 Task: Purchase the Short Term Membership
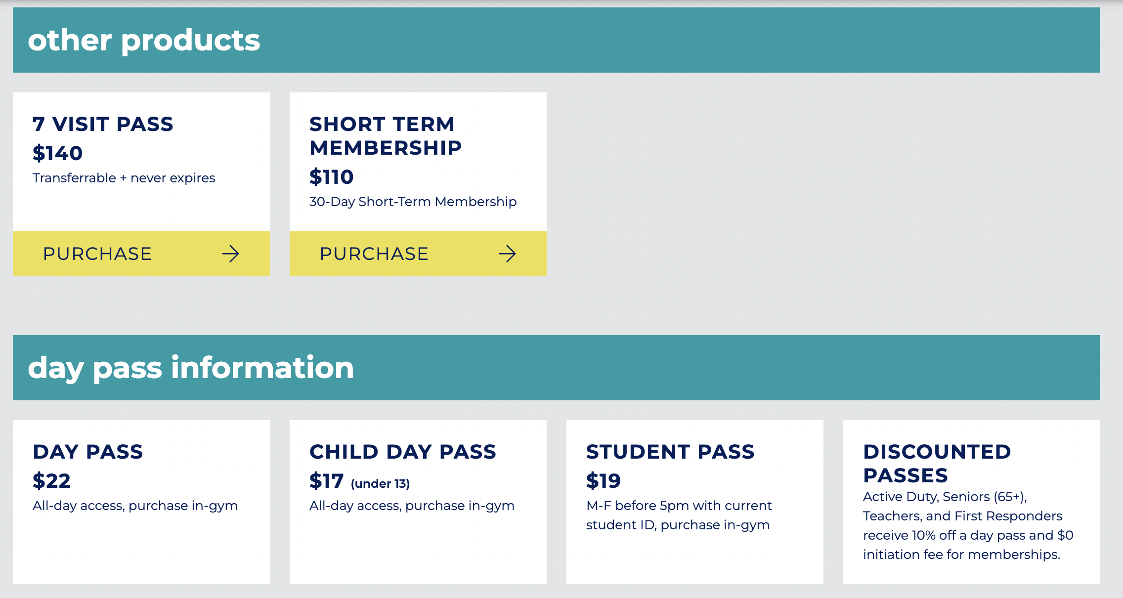[418, 254]
